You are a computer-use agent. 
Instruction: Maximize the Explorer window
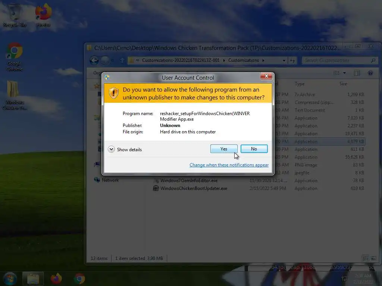(x=357, y=46)
